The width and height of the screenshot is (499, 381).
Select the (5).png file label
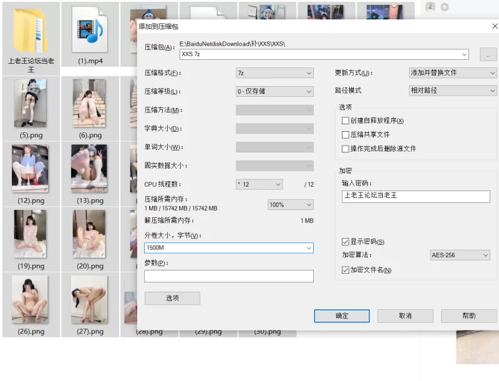coord(31,136)
